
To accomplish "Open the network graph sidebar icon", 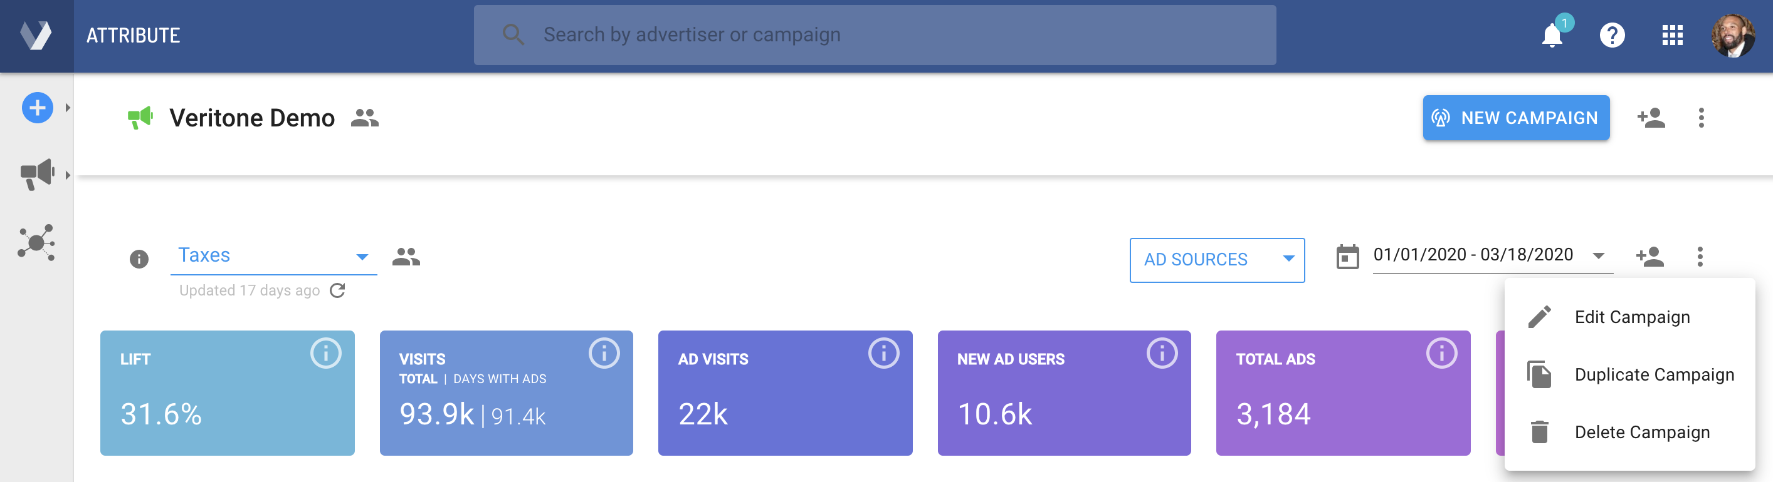I will tap(36, 242).
